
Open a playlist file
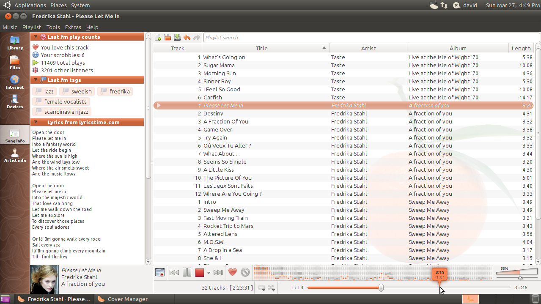click(x=168, y=37)
